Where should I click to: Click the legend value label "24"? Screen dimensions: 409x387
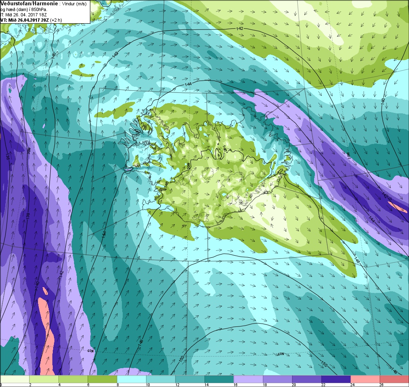(353, 385)
